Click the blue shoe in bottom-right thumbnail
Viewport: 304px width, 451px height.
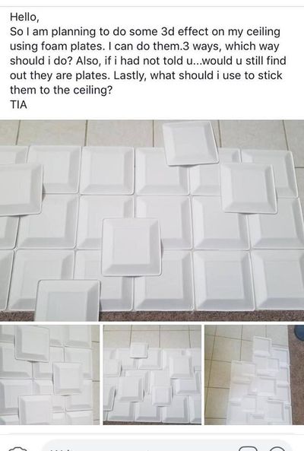[x=299, y=333]
